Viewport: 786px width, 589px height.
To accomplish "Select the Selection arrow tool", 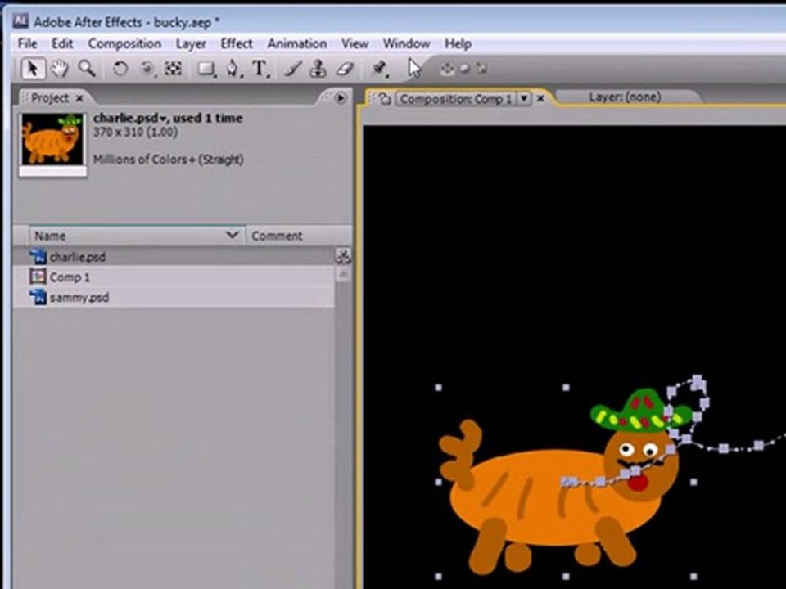I will pos(33,69).
